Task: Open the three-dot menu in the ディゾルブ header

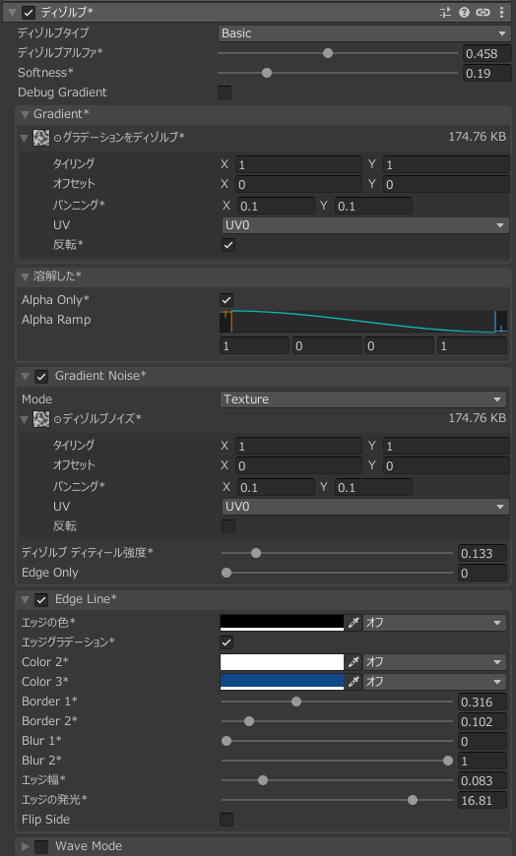Action: [x=501, y=12]
